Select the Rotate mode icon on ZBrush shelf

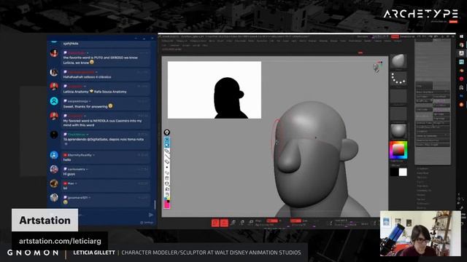pos(251,223)
